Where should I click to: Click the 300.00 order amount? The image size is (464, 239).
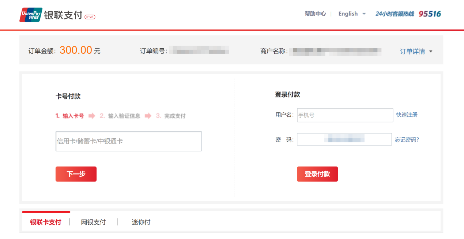pos(76,50)
